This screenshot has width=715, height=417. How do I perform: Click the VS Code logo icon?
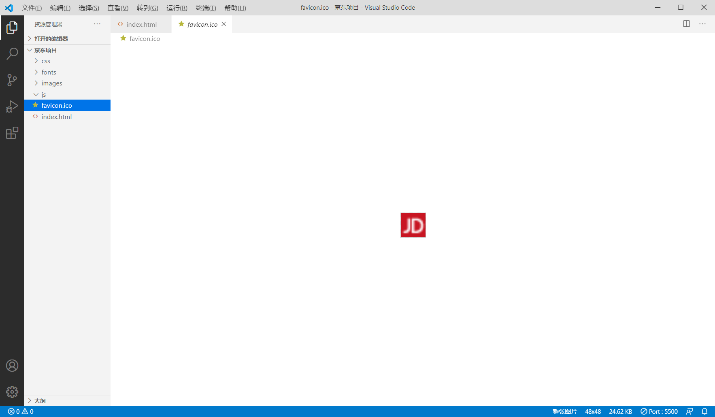click(9, 8)
